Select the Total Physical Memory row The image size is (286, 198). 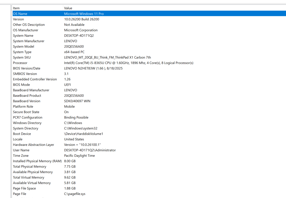[149, 167]
